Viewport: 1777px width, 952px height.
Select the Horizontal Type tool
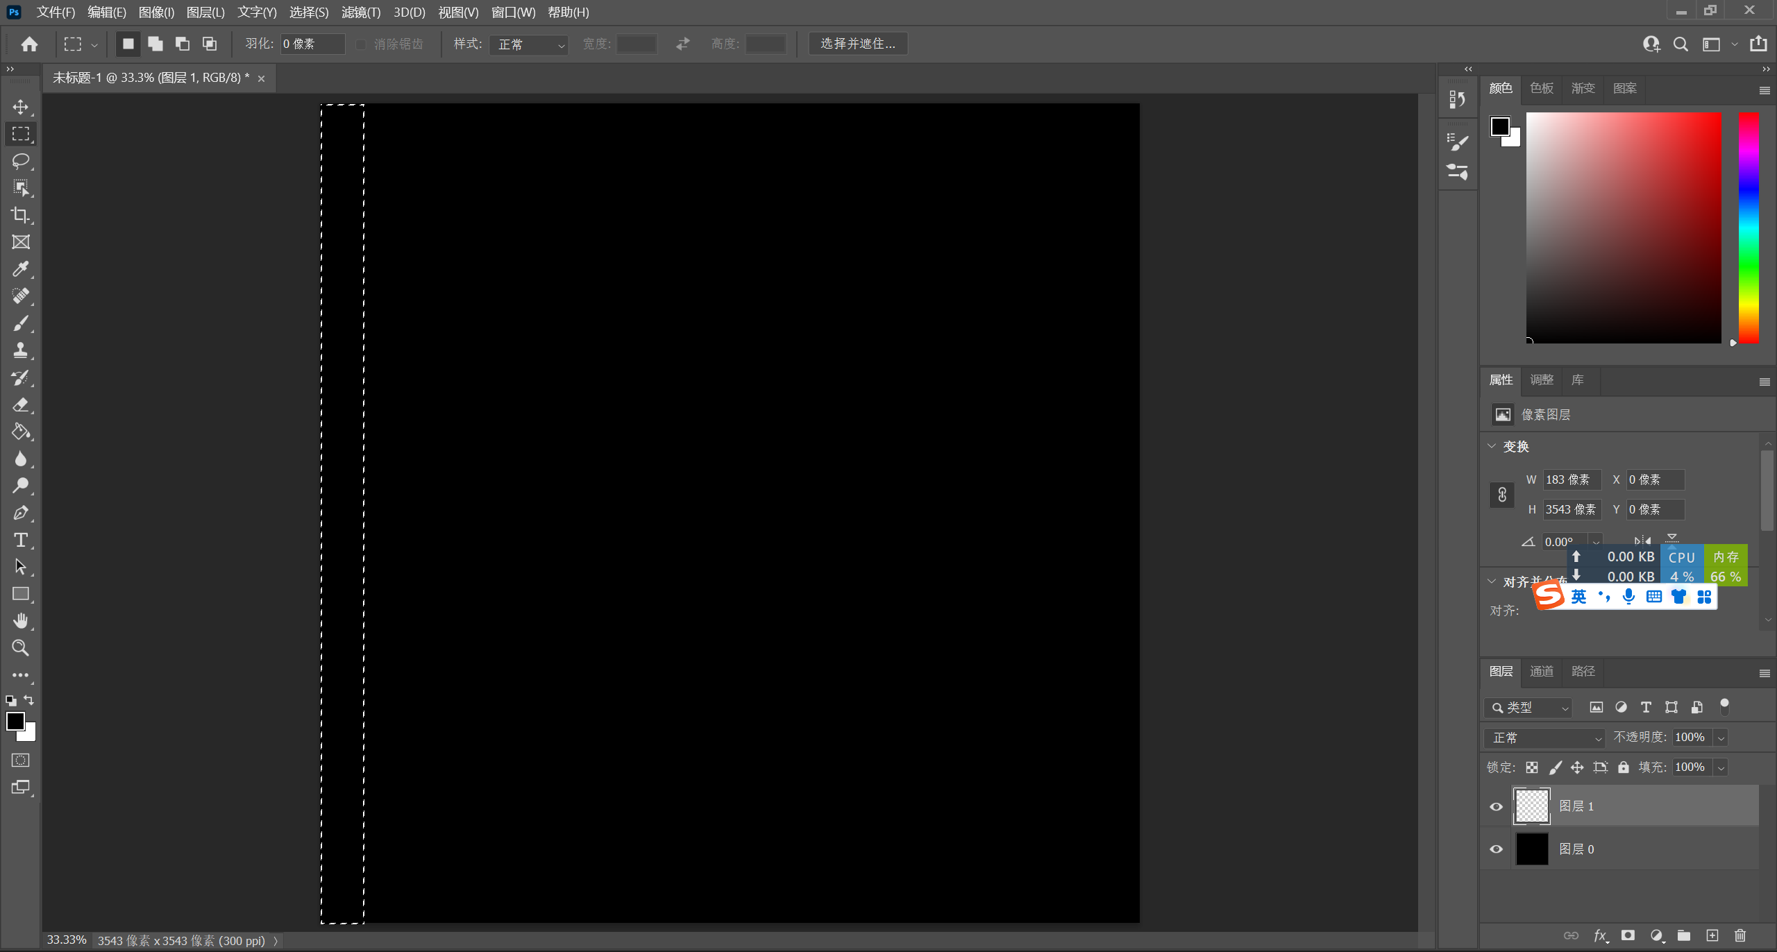pyautogui.click(x=20, y=540)
